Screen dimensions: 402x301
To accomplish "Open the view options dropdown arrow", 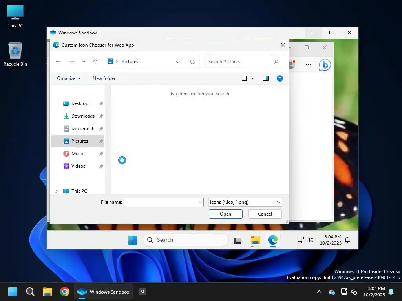I will pyautogui.click(x=252, y=78).
